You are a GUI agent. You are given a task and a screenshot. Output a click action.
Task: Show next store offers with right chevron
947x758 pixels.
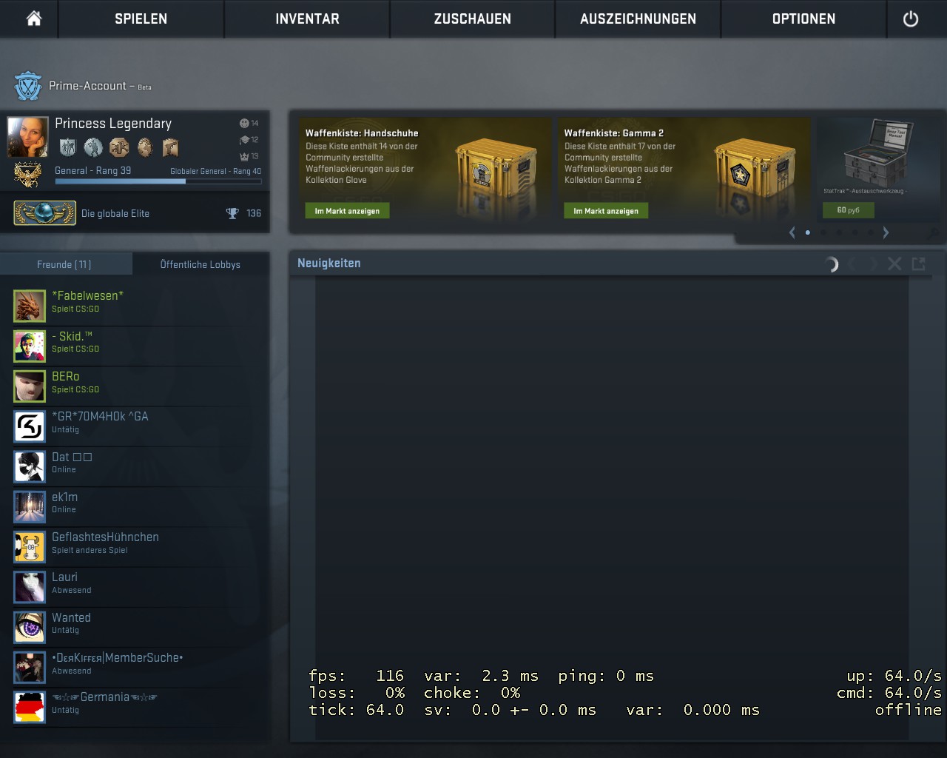pos(886,232)
